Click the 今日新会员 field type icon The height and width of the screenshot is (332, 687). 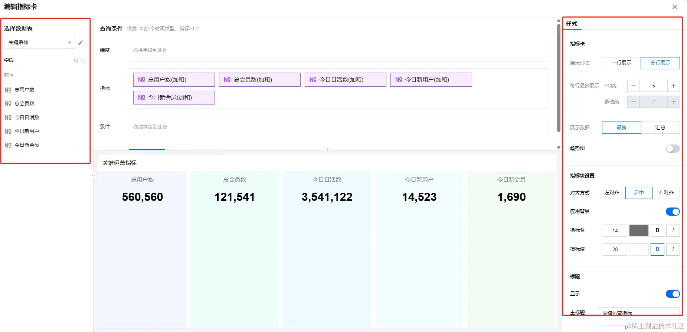[8, 145]
